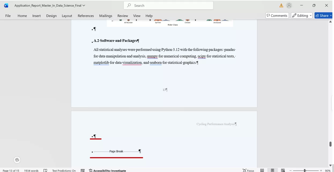
Task: Click the page number 13 in footer
Action: [x=164, y=90]
